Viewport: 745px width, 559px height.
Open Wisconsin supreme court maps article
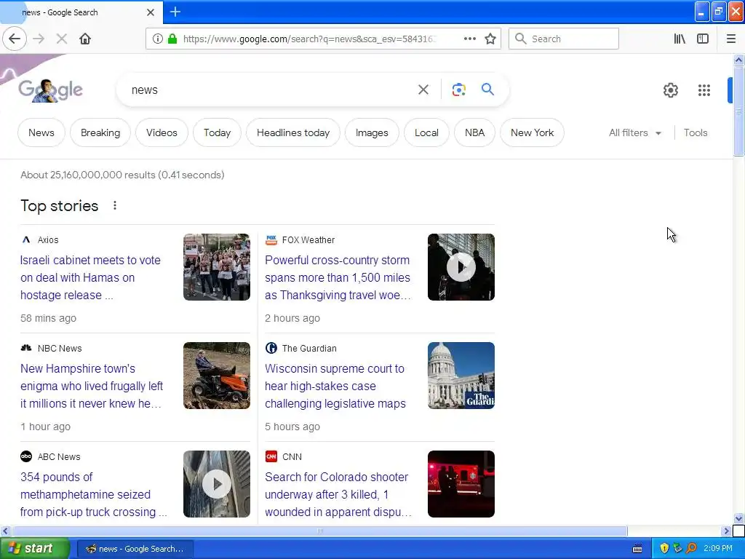tap(335, 386)
